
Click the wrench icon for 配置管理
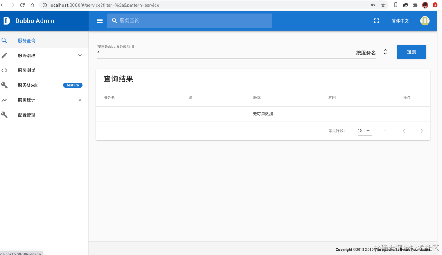pos(5,115)
